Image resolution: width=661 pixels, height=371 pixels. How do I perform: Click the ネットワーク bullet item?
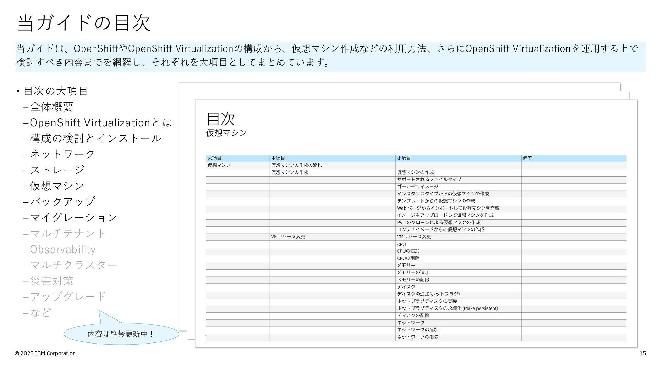[62, 154]
